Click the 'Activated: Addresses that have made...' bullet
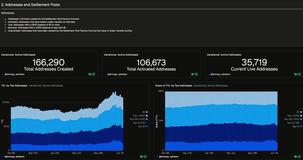 pos(41,22)
